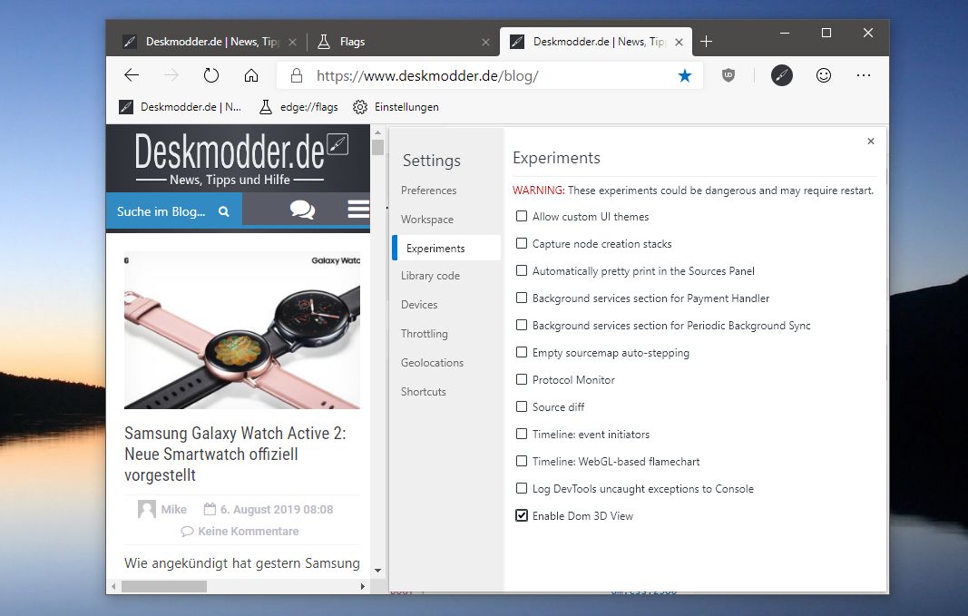
Task: Click the calendar icon by the post date
Action: point(210,509)
